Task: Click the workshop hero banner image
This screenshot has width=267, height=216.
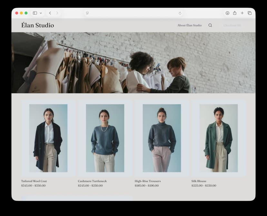Action: point(133,63)
